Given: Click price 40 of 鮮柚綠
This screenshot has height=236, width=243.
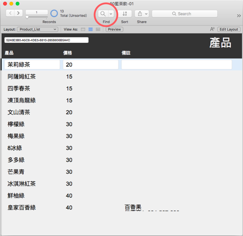Looking at the screenshot, I should [x=69, y=195].
